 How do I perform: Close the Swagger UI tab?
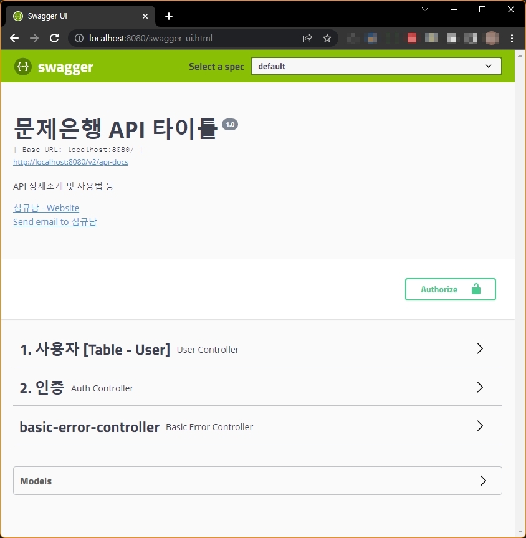tap(145, 16)
